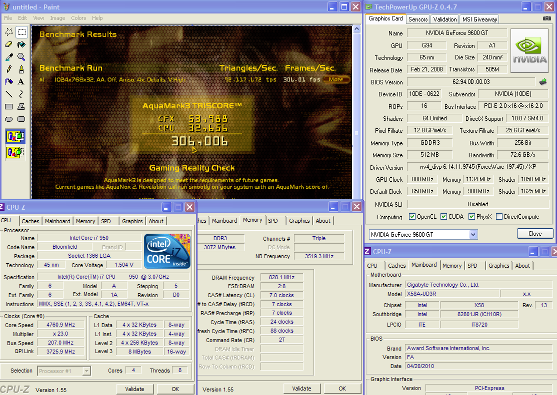
Task: Open the View menu in Paint
Action: 38,18
